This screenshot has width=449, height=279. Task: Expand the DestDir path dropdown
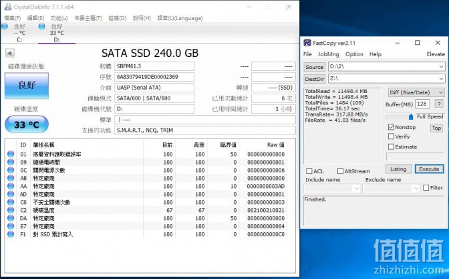click(441, 78)
